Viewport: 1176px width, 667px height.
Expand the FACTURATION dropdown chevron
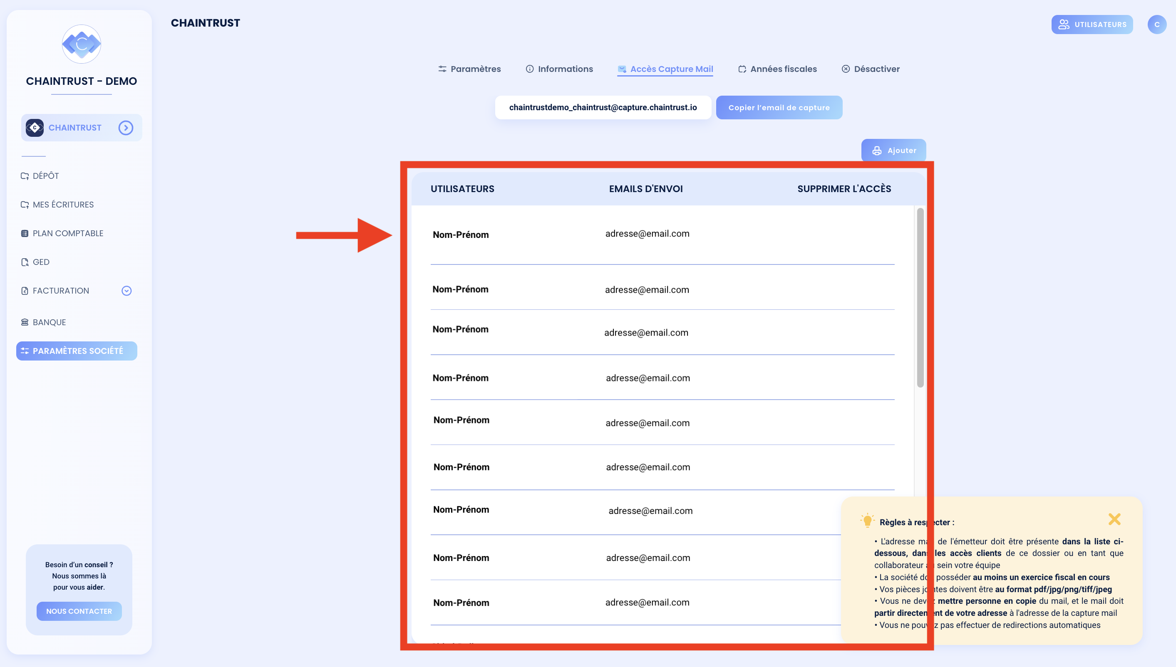[x=127, y=291]
